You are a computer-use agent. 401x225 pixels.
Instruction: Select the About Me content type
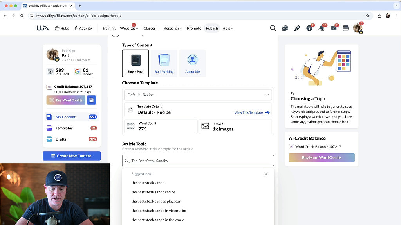click(x=192, y=63)
